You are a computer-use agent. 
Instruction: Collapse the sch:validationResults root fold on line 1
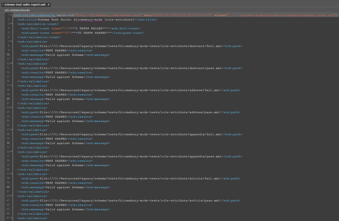[x=11, y=15]
